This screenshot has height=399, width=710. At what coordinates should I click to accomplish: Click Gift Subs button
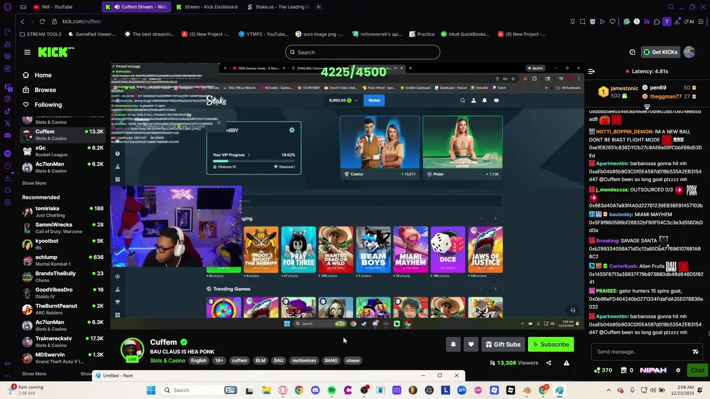(x=503, y=344)
